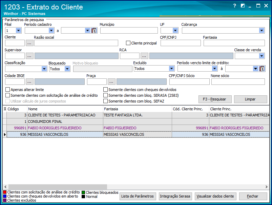Open calendar icon beside Período vencto limite
The height and width of the screenshot is (205, 272).
click(262, 69)
